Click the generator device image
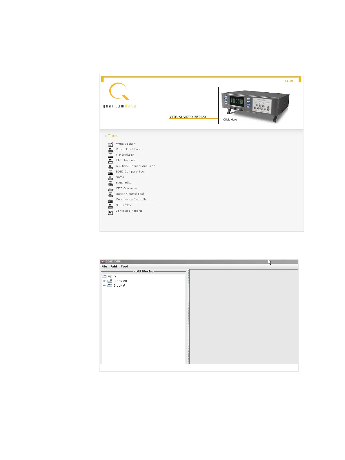 [254, 105]
